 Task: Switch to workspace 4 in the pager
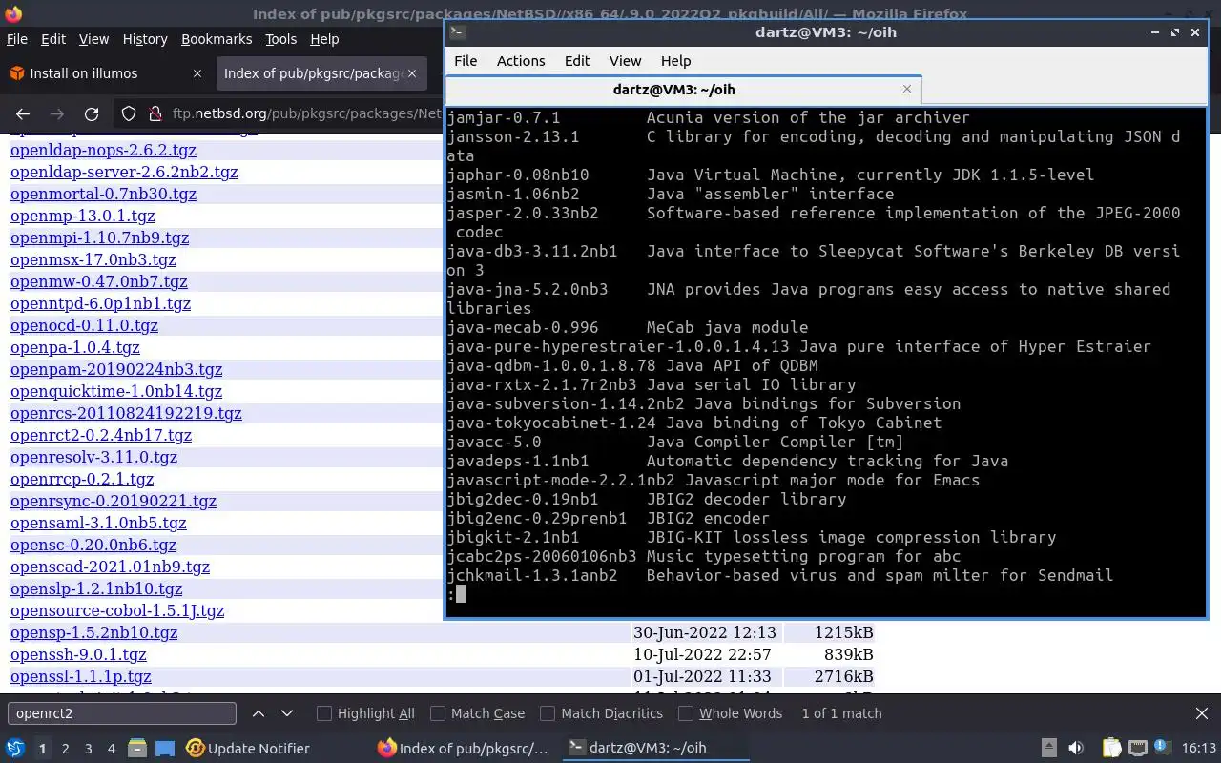point(111,748)
